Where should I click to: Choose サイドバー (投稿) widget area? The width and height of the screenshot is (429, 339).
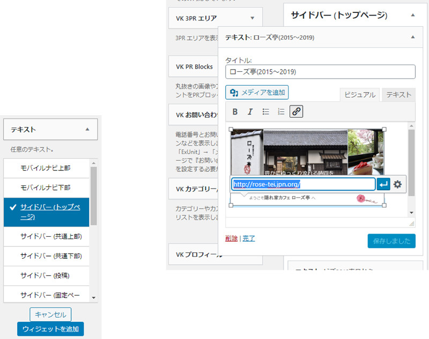[x=46, y=276]
